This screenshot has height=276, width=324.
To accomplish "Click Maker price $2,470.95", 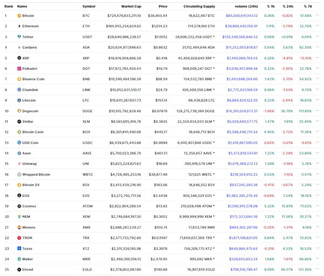I will pos(159,259).
